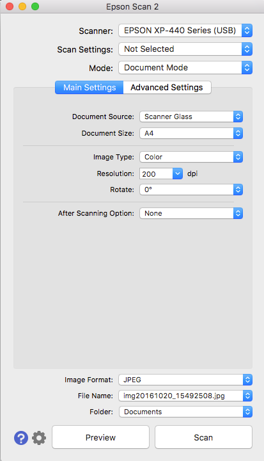264x461 pixels.
Task: Open the Rotate dropdown set to 0°
Action: 191,190
